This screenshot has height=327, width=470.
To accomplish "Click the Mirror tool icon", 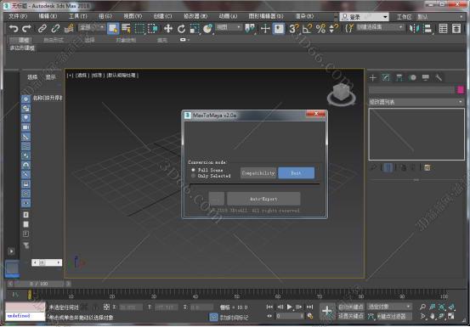I will coord(414,29).
